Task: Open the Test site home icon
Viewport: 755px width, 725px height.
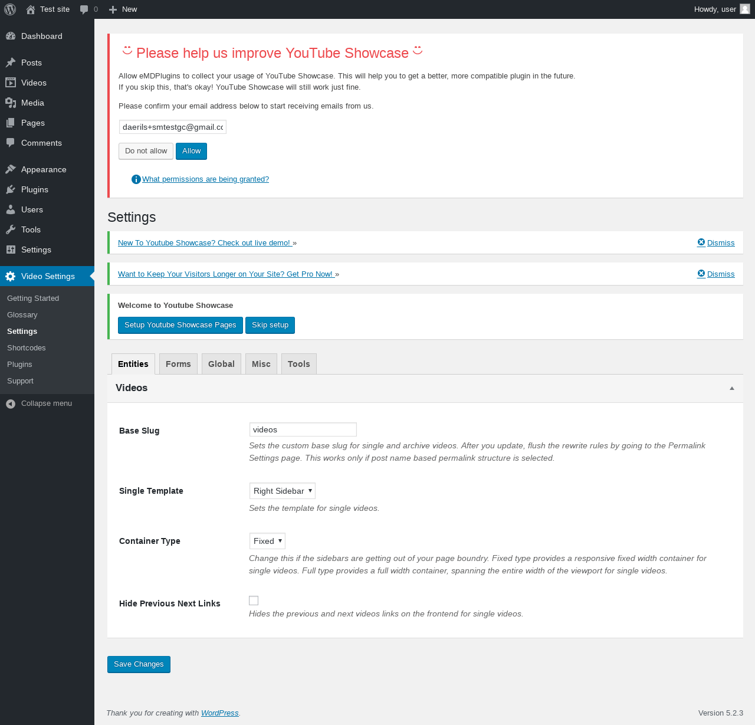Action: point(31,9)
